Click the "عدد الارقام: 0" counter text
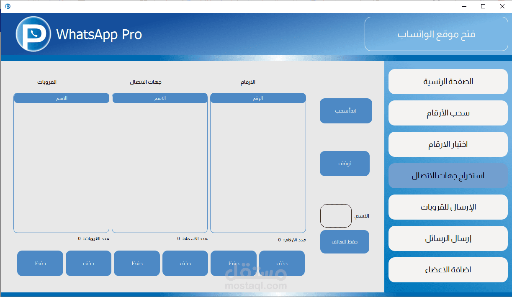The image size is (512, 297). click(292, 240)
